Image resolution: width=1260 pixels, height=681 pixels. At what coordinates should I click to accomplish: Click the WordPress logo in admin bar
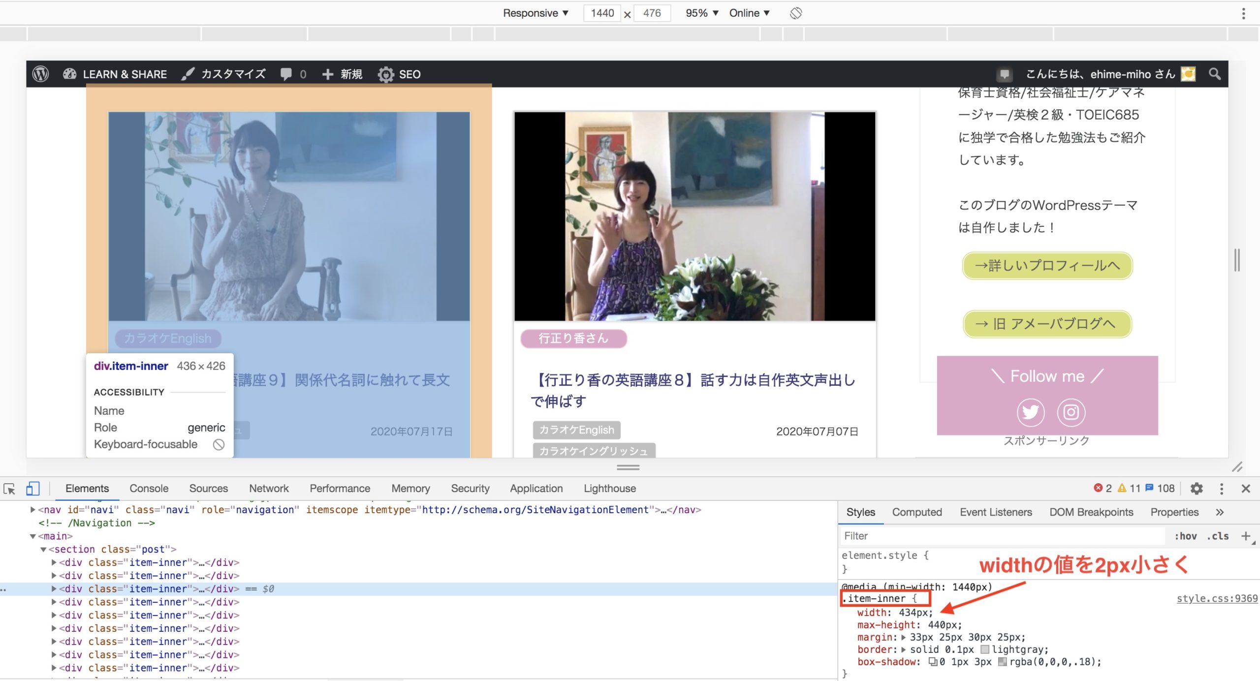pos(41,74)
